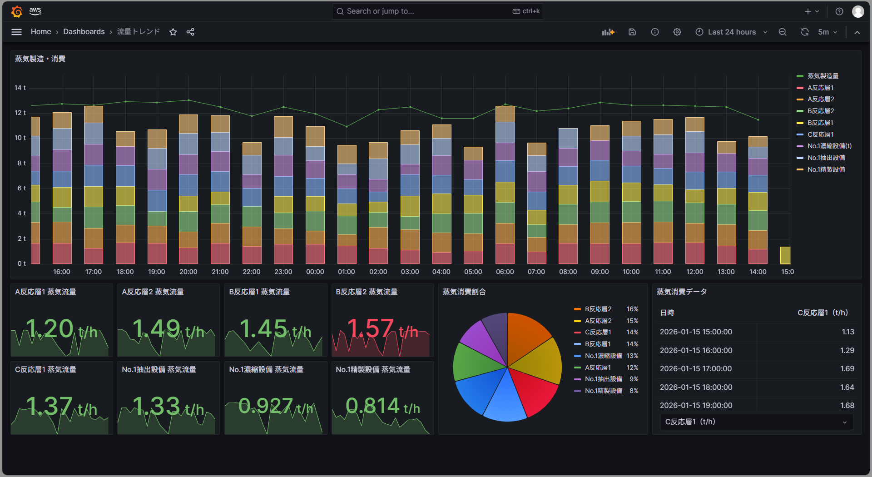872x477 pixels.
Task: Navigate to Home via the breadcrumb
Action: click(41, 32)
